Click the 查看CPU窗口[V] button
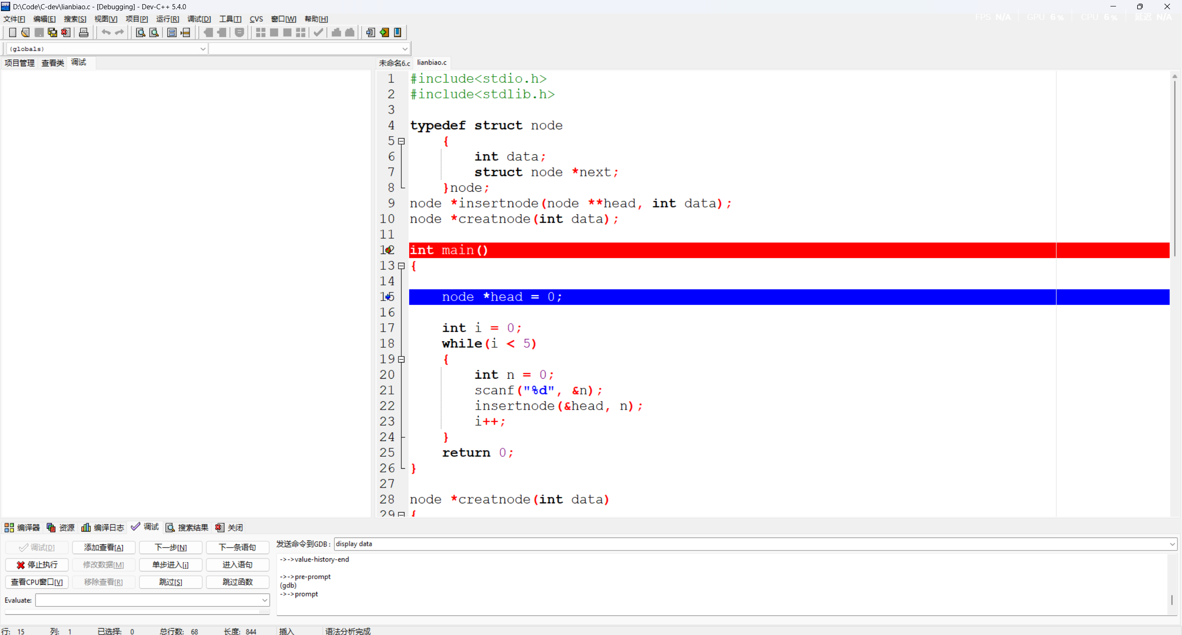The height and width of the screenshot is (635, 1182). coord(37,582)
